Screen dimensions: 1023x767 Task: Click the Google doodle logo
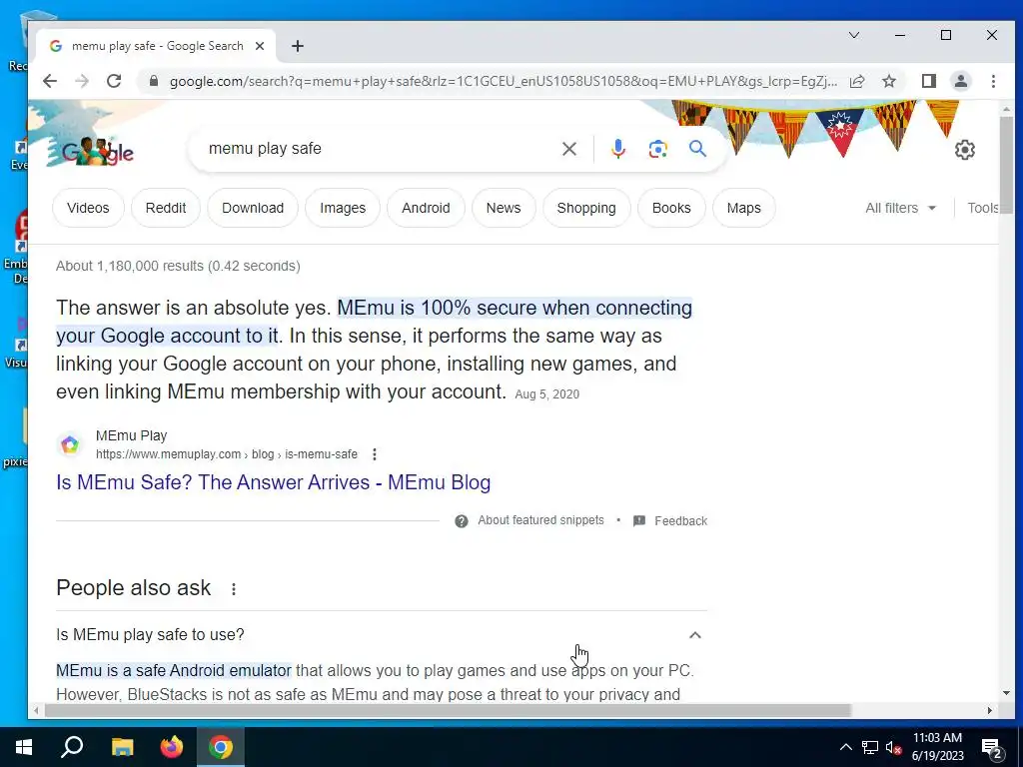click(x=97, y=152)
